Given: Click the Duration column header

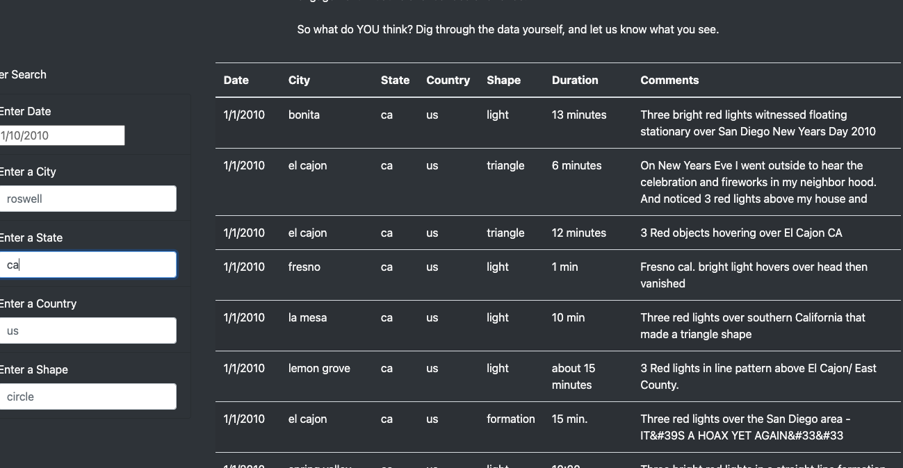Looking at the screenshot, I should click(x=575, y=80).
